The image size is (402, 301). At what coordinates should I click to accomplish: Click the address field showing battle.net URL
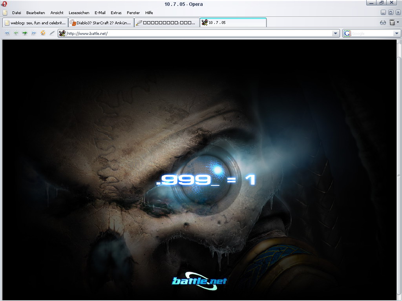coord(199,33)
